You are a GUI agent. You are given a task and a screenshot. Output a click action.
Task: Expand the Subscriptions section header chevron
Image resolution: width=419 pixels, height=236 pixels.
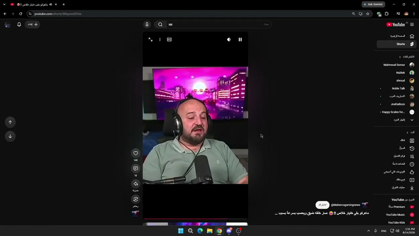(400, 57)
